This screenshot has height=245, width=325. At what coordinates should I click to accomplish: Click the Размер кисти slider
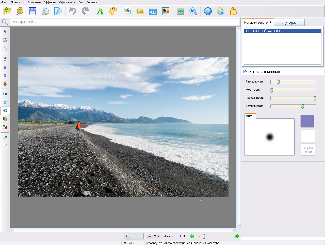[293, 82]
